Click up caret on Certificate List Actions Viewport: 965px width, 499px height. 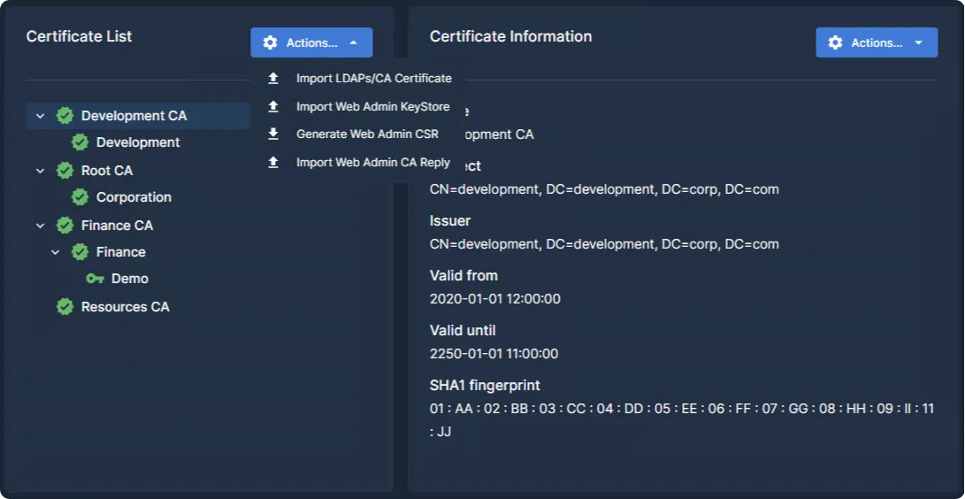(x=353, y=43)
